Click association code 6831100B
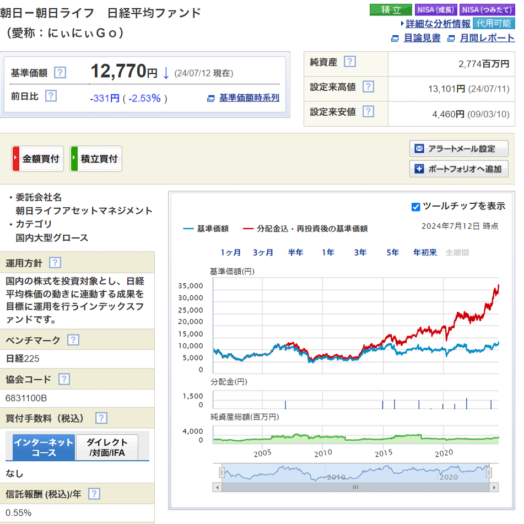 pos(26,398)
